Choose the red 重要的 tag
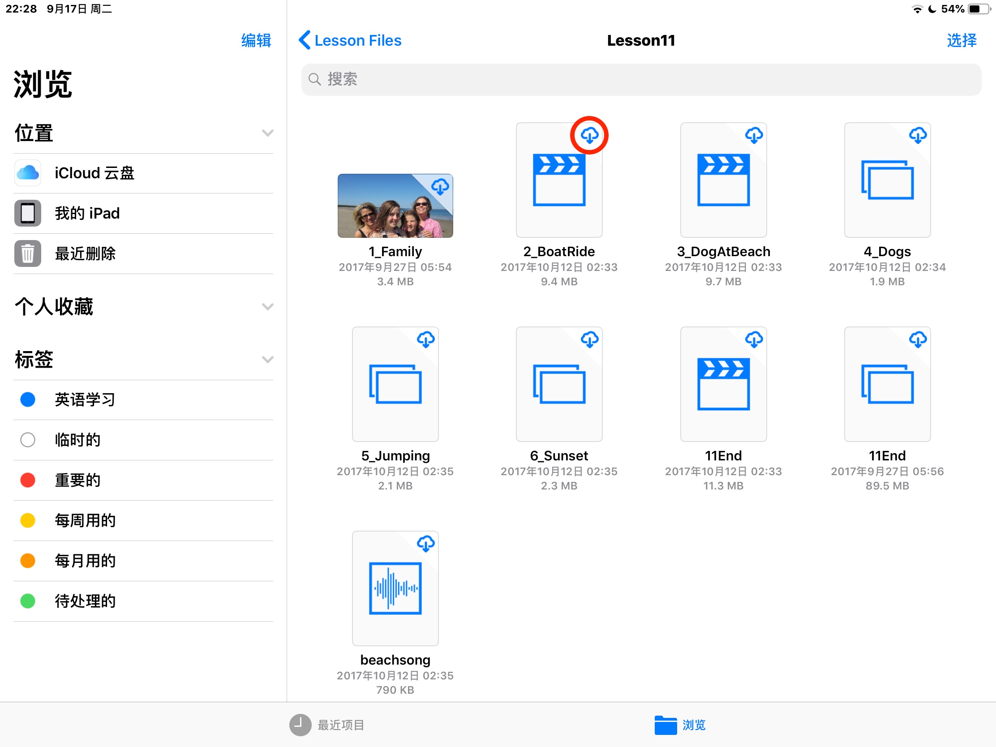 28,480
